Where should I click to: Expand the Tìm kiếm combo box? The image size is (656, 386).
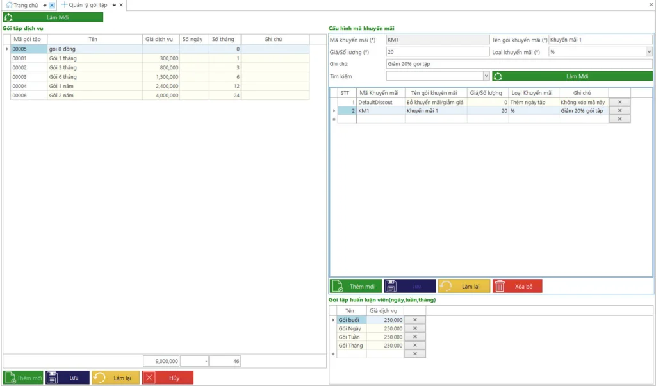pyautogui.click(x=486, y=76)
